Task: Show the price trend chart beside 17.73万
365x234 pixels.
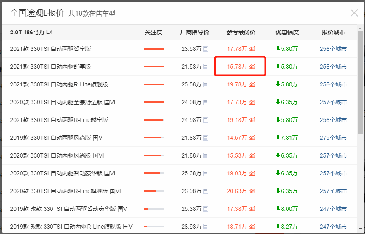Action: click(251, 102)
